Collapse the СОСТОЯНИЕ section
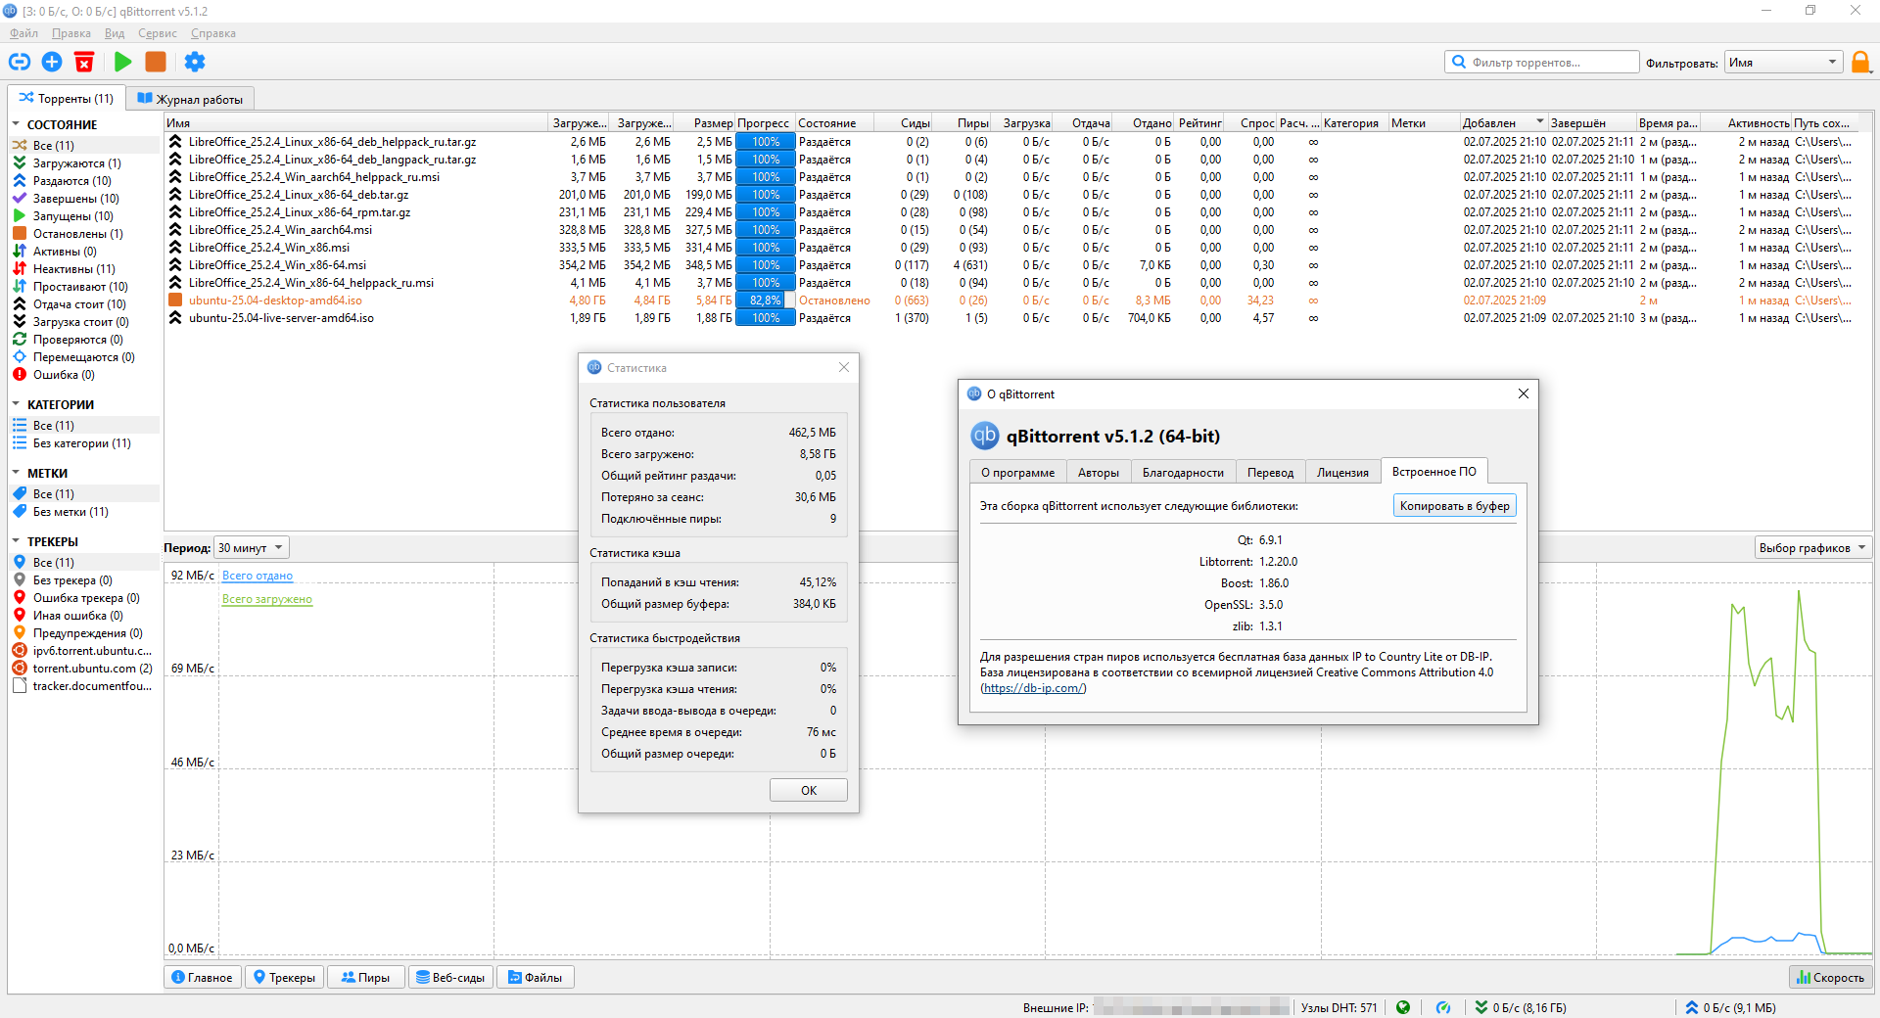 click(x=16, y=124)
